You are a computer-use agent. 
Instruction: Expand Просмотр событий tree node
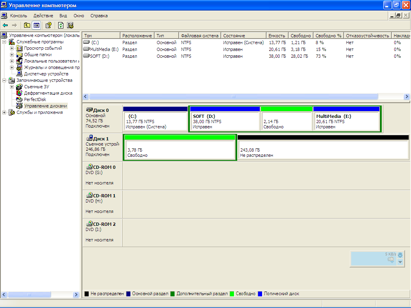point(12,48)
